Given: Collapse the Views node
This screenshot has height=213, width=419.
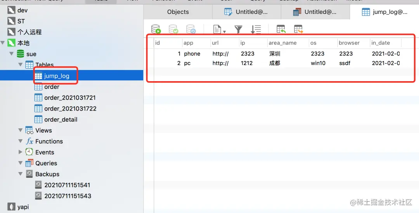Looking at the screenshot, I should 20,130.
